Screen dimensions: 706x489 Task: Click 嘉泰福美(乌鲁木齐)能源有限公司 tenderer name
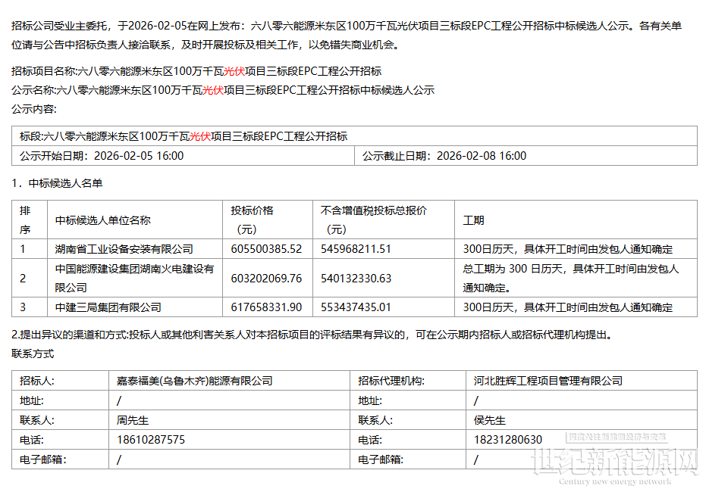click(x=195, y=381)
